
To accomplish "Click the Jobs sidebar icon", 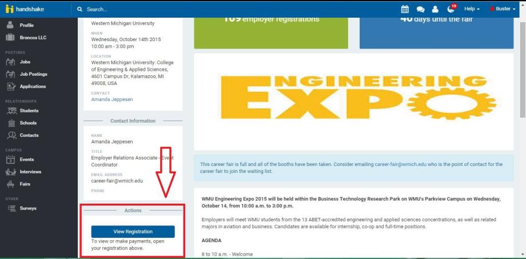I will pos(11,62).
